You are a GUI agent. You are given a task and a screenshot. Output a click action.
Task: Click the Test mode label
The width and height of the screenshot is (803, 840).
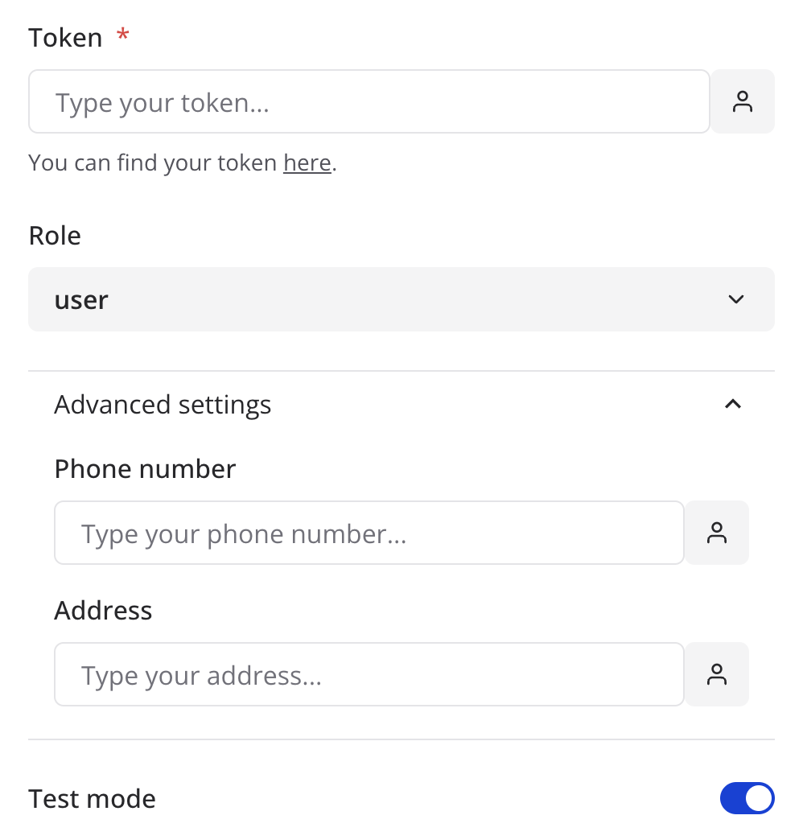92,798
